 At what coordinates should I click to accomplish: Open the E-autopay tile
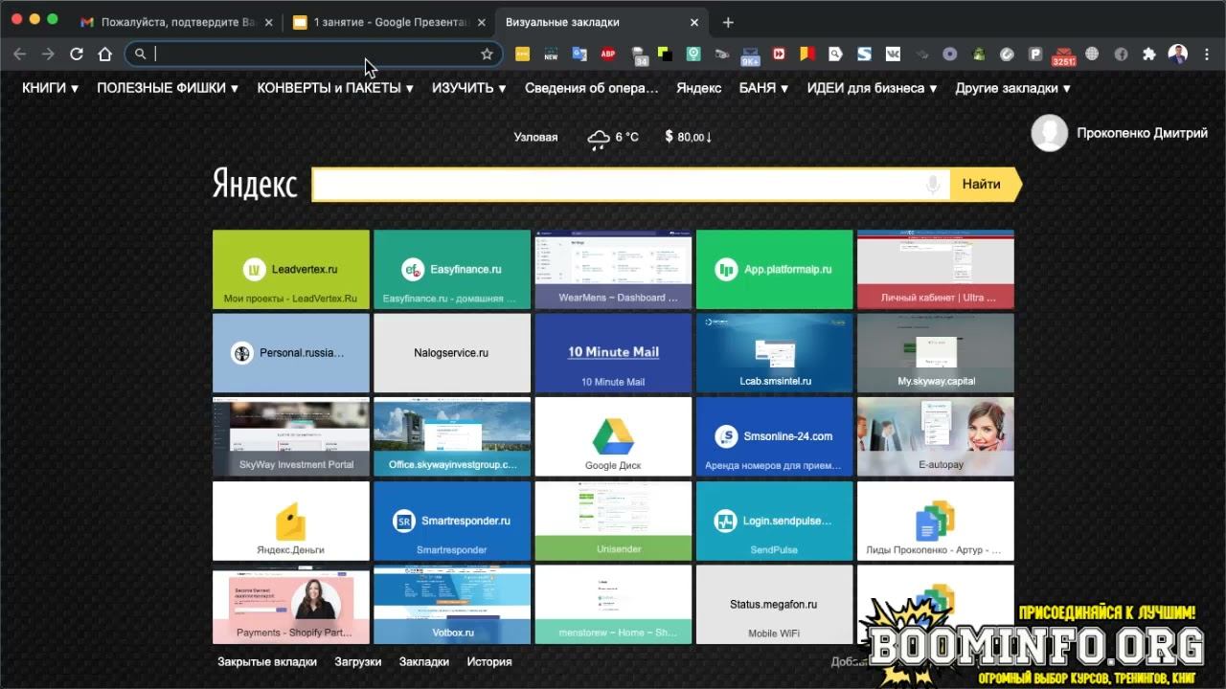coord(936,437)
